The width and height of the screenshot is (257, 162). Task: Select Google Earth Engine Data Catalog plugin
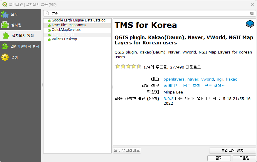pyautogui.click(x=77, y=20)
